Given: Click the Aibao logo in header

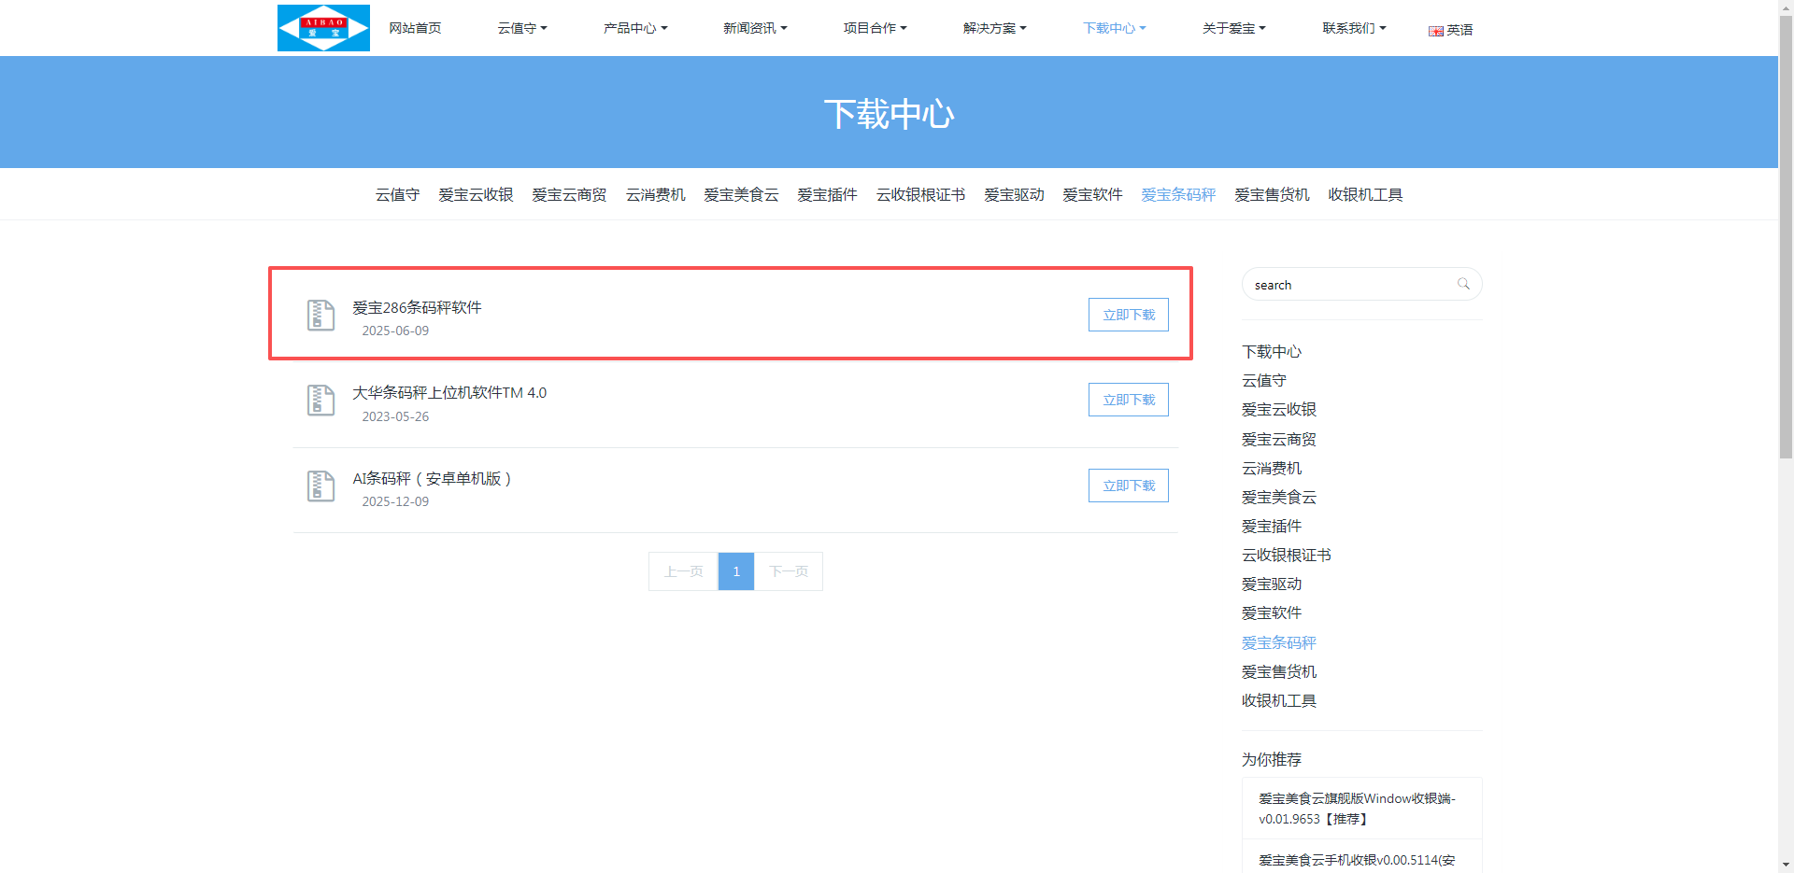Looking at the screenshot, I should [323, 28].
